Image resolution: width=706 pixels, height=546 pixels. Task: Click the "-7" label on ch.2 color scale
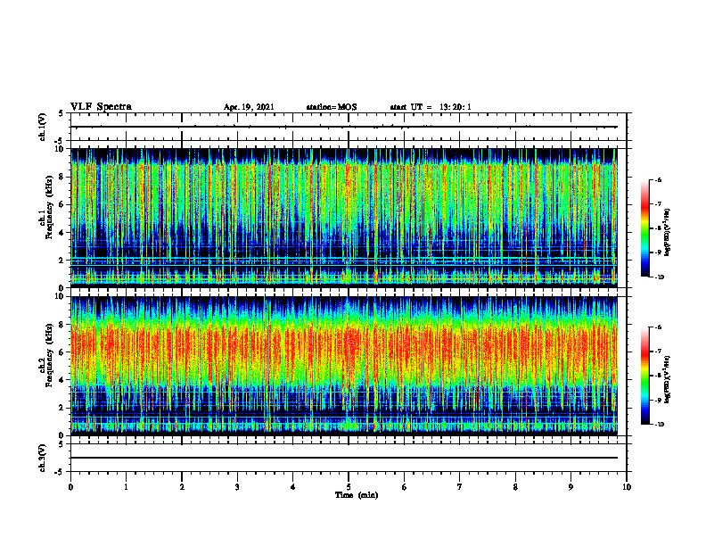click(x=657, y=352)
